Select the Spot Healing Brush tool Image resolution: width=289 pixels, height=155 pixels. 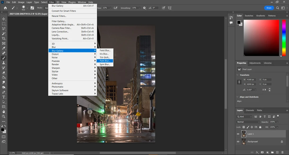click(3, 53)
